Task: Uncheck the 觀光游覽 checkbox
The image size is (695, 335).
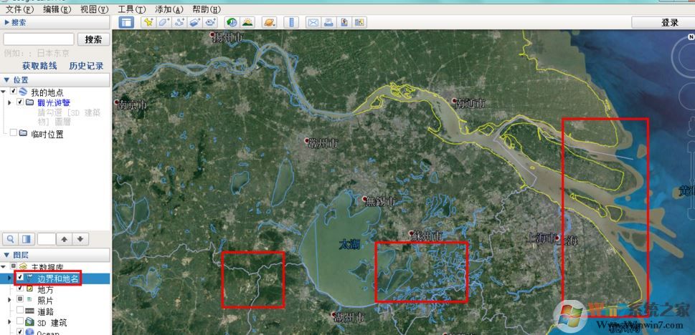Action: click(20, 102)
